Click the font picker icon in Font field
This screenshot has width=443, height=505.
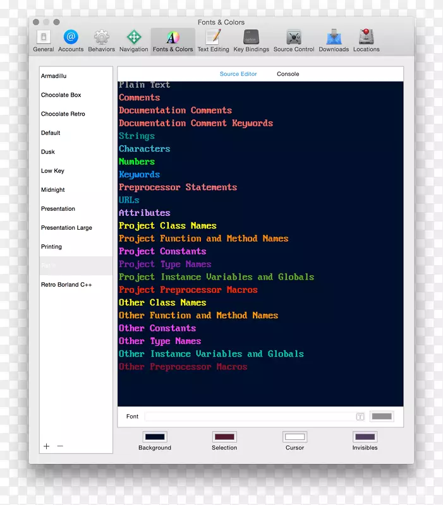(360, 417)
